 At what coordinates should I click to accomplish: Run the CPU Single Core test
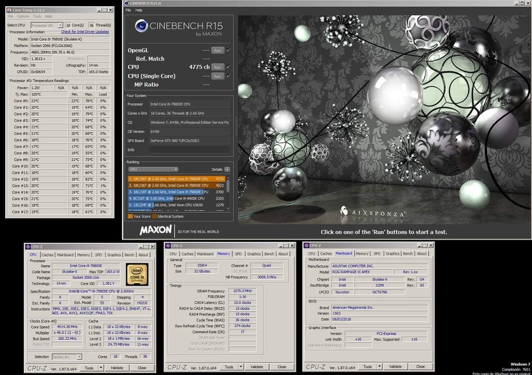pos(217,76)
